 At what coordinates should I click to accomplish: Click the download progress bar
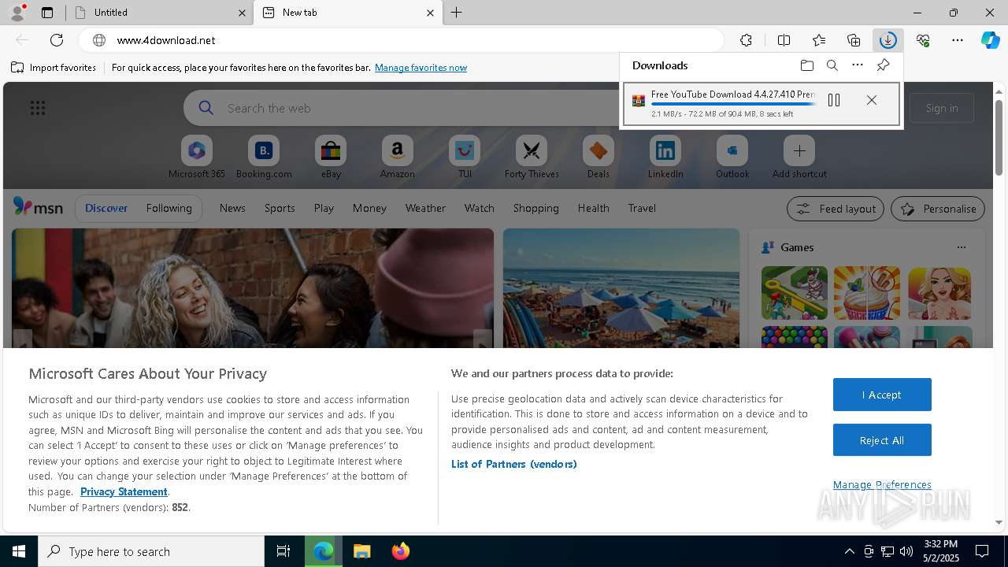pyautogui.click(x=733, y=104)
